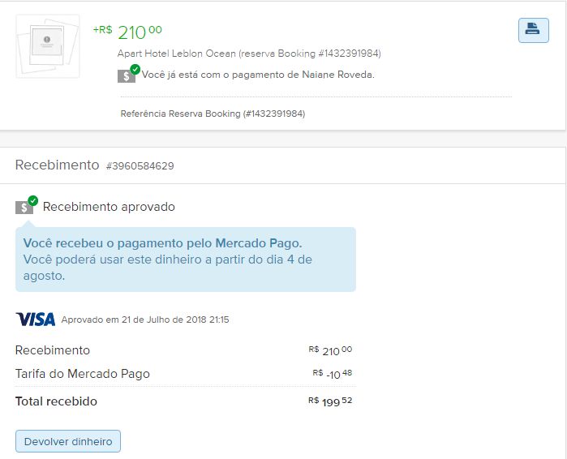
Task: Select the Apart Hotel Leblon Ocean title text
Action: tap(249, 54)
